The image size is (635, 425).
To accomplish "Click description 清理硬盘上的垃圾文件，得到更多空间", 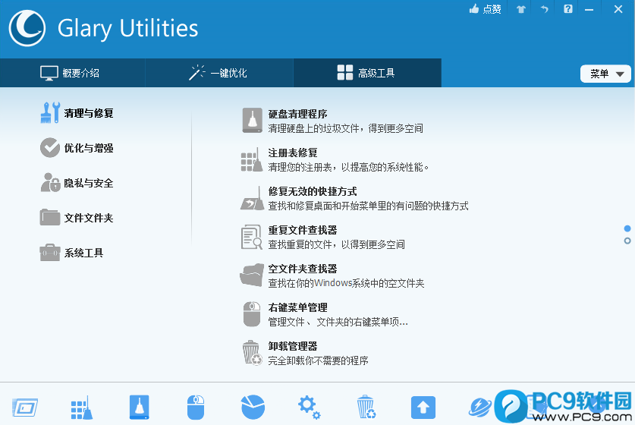I will point(345,129).
